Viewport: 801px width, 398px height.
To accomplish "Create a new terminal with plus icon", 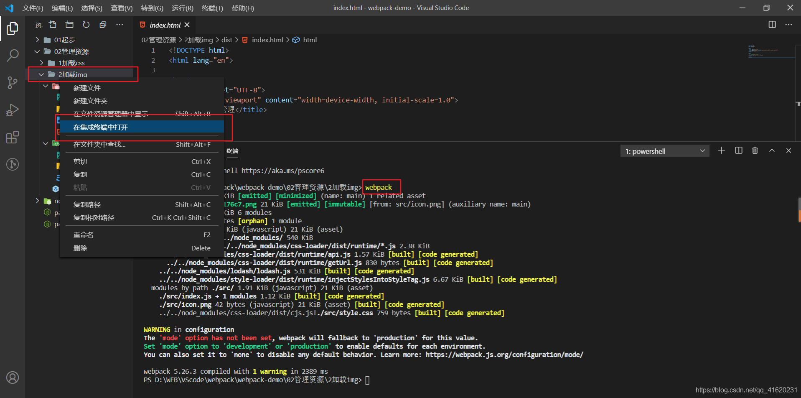I will tap(722, 151).
